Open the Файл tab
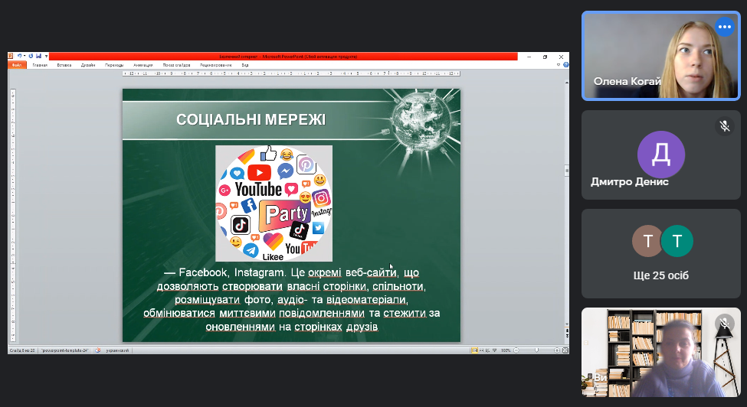747x407 pixels. [17, 65]
